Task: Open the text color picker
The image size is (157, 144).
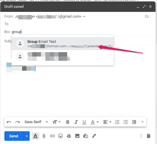Action: pyautogui.click(x=94, y=122)
